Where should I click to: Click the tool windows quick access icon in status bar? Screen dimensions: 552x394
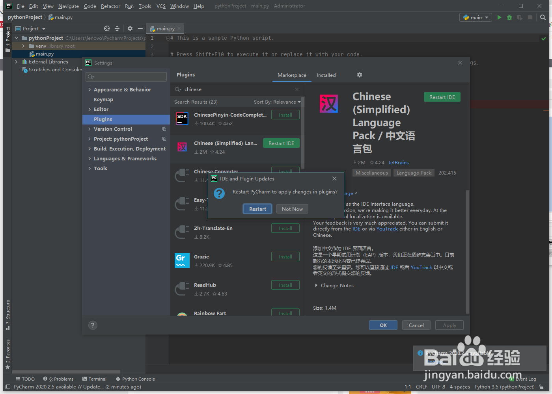coord(8,387)
